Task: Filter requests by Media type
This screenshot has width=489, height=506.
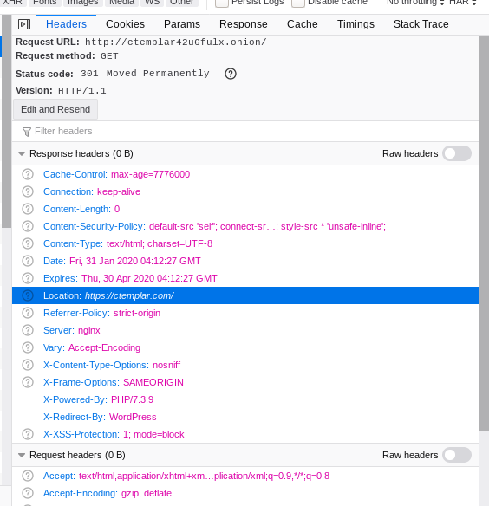Action: point(121,3)
